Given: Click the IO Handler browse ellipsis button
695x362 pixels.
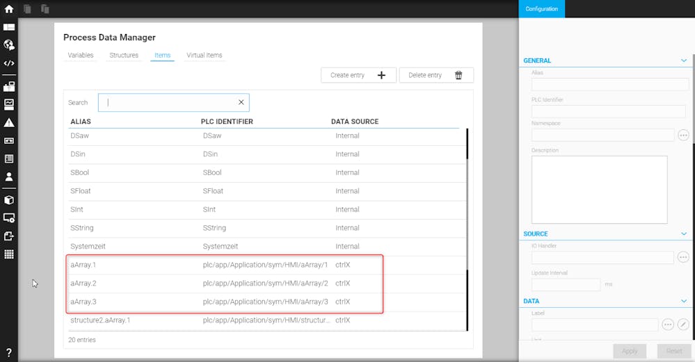Looking at the screenshot, I should pos(683,257).
